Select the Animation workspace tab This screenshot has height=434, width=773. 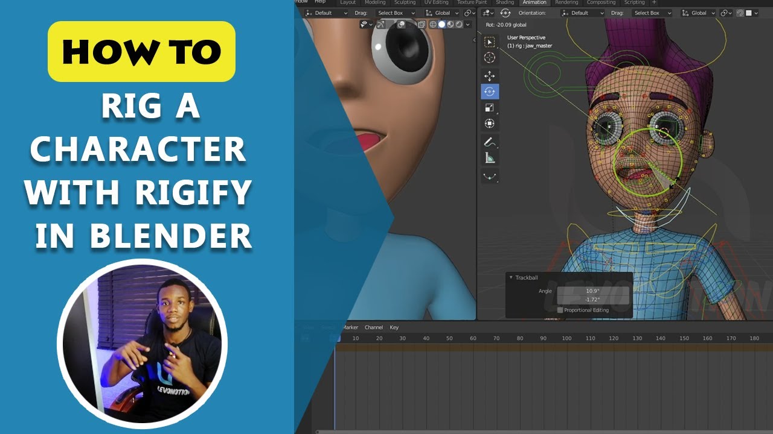(x=534, y=2)
